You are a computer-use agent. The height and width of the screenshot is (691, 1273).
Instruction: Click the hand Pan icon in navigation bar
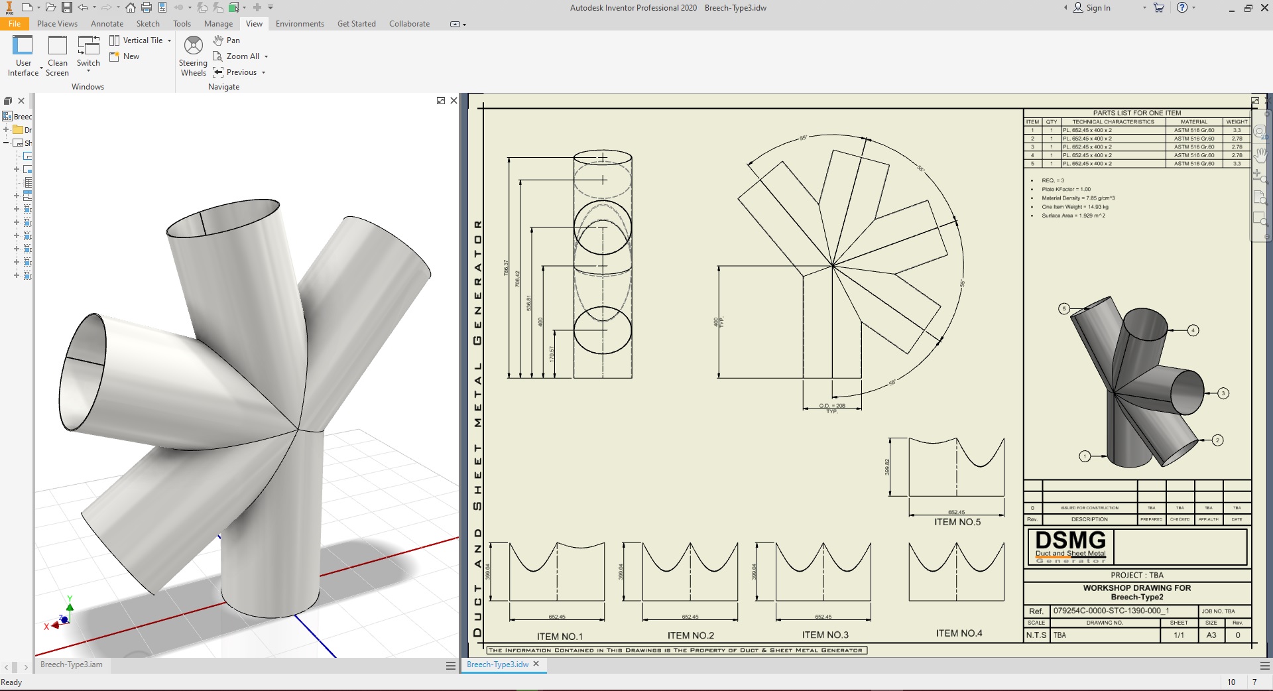1260,155
